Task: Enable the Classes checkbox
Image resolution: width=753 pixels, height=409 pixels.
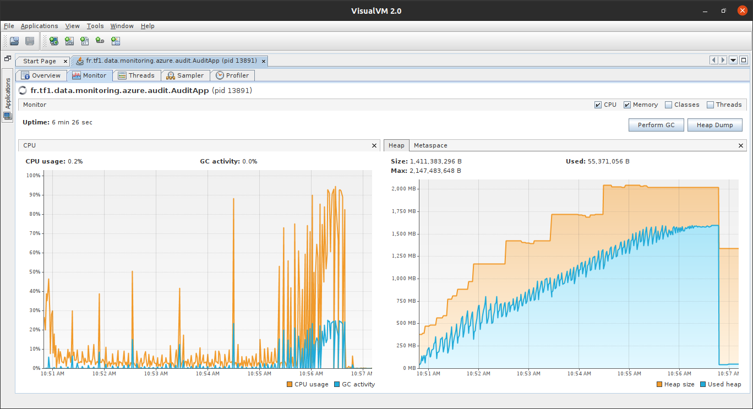Action: [x=668, y=105]
